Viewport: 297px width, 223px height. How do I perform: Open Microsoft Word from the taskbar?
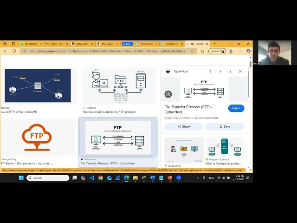(153, 178)
